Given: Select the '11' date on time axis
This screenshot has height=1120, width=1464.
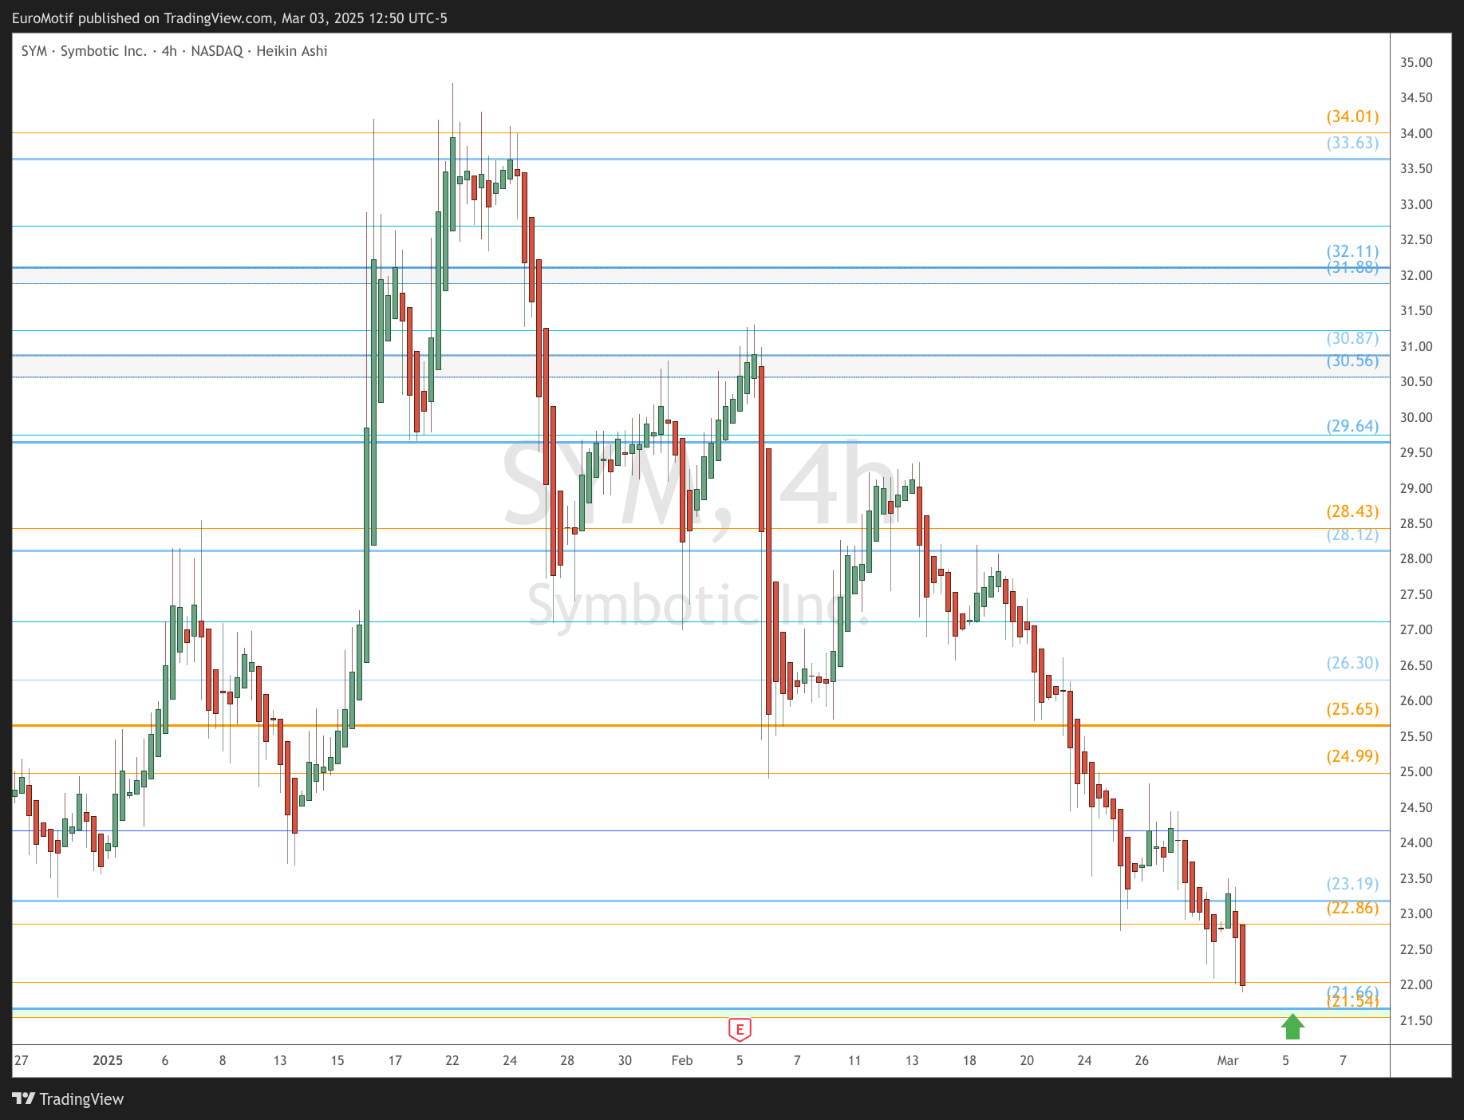Looking at the screenshot, I should coord(854,1060).
